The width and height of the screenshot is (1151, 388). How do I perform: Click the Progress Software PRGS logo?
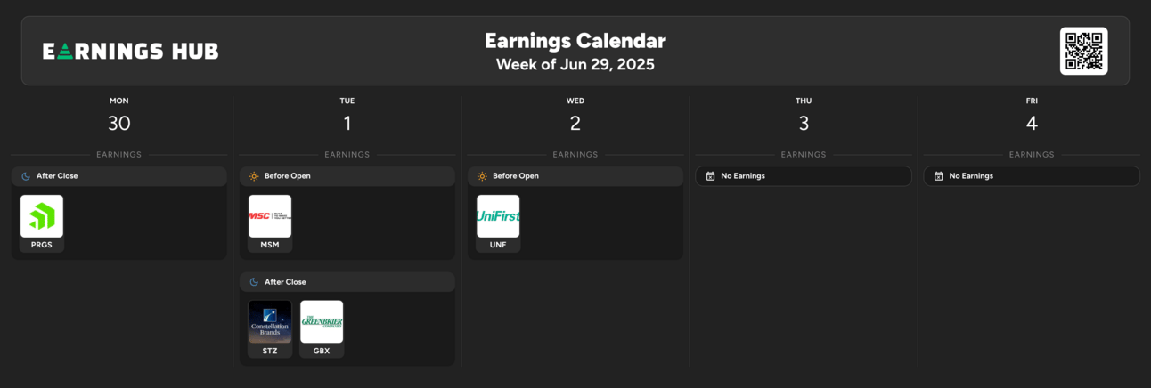point(42,216)
